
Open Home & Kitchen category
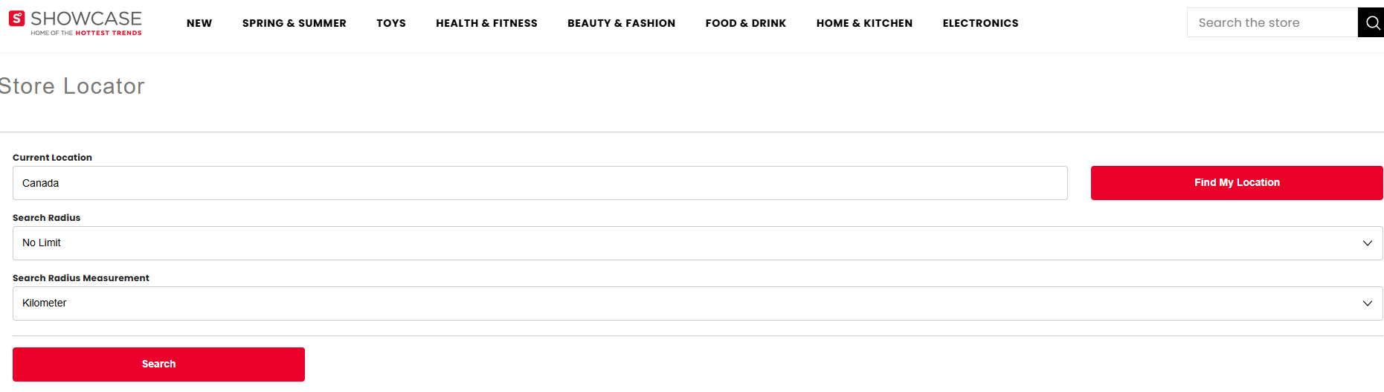864,23
